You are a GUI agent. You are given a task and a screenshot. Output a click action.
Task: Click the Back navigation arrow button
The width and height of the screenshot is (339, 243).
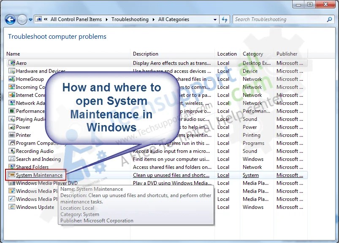coord(10,20)
